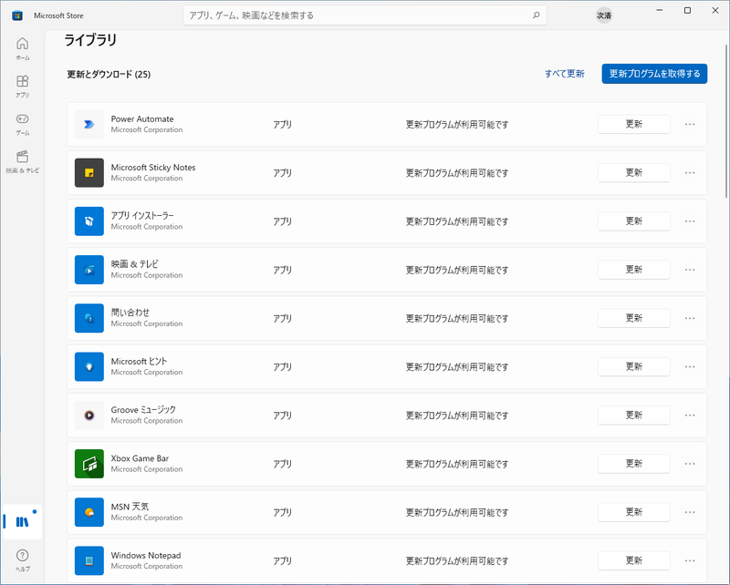
Task: Open more options for Microsoft Sticky Notes
Action: coord(690,172)
